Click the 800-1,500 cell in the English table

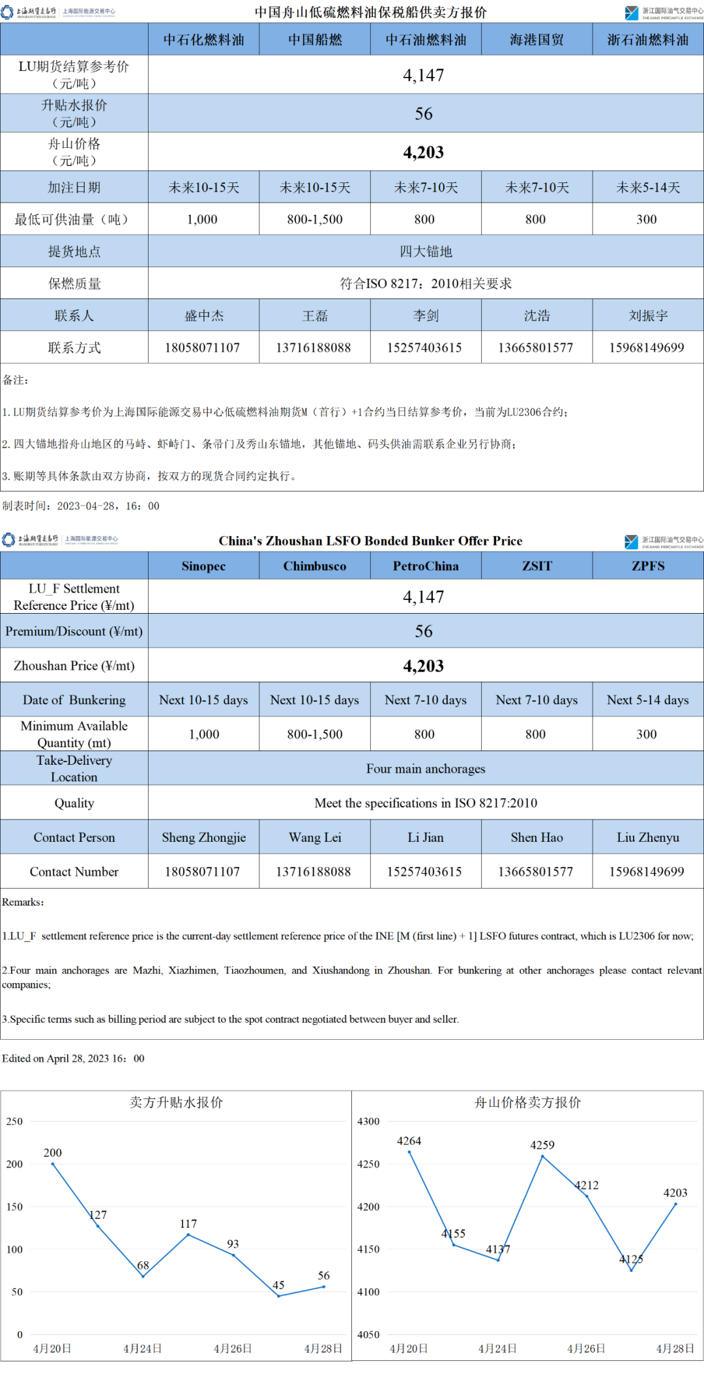(x=315, y=734)
